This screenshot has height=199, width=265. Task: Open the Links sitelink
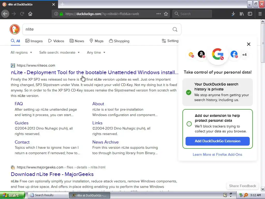[97, 123]
